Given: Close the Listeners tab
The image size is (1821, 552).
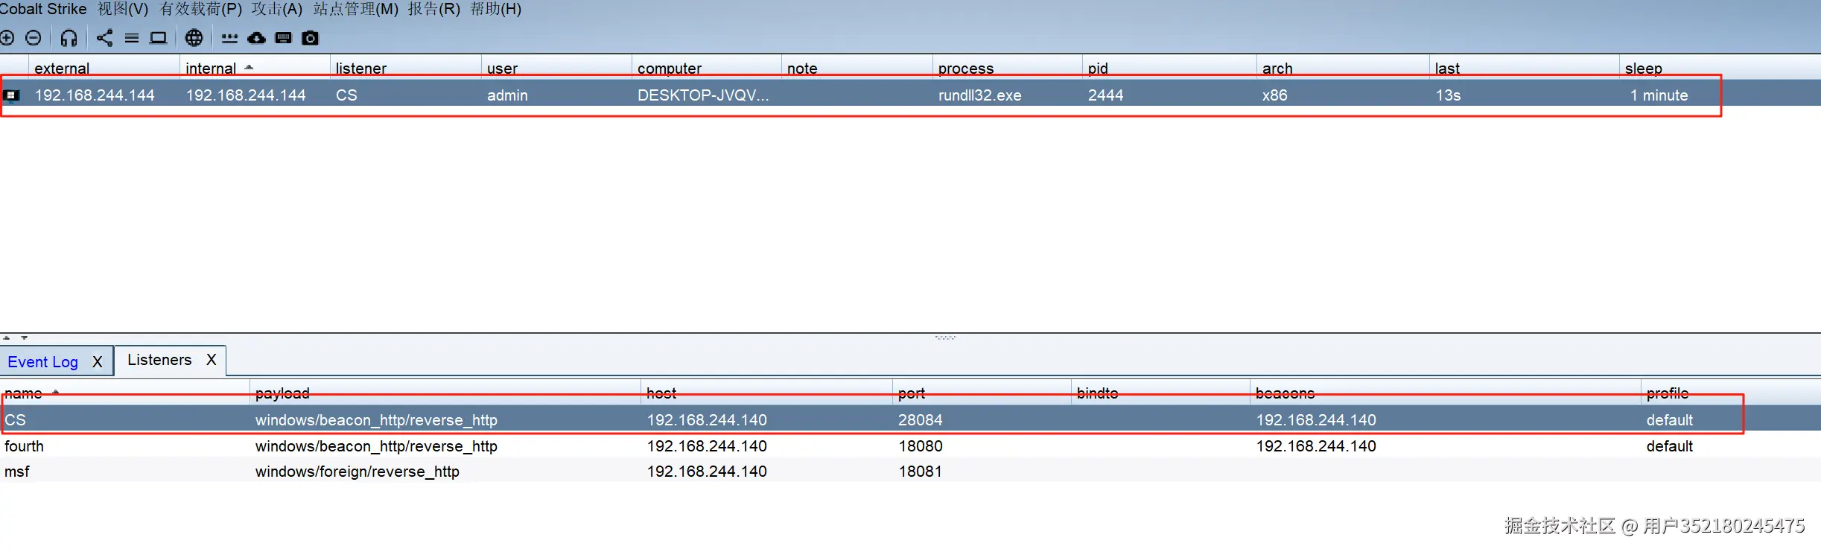Looking at the screenshot, I should (x=212, y=360).
